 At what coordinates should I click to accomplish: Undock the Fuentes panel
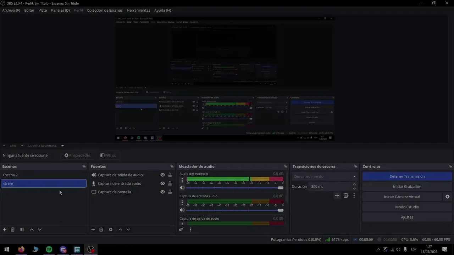[172, 166]
